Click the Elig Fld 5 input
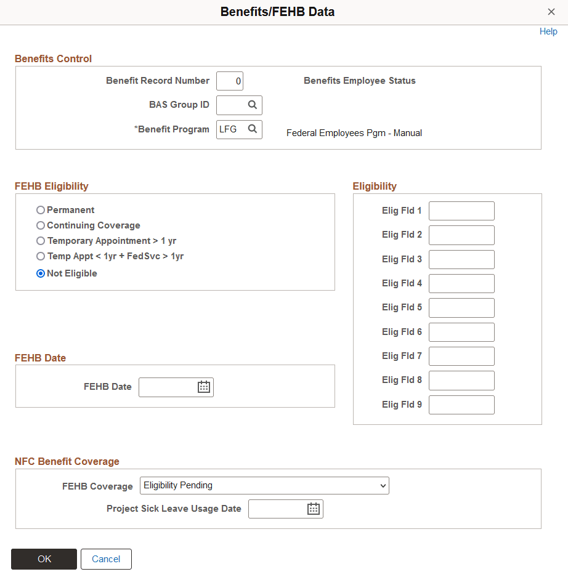568x577 pixels. coord(461,307)
